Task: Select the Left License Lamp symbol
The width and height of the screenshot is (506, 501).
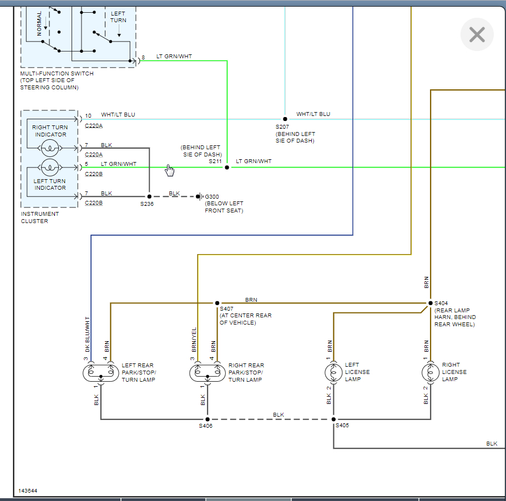Action: tap(333, 372)
